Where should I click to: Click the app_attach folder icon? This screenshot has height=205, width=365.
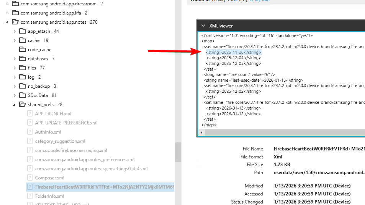[23, 31]
